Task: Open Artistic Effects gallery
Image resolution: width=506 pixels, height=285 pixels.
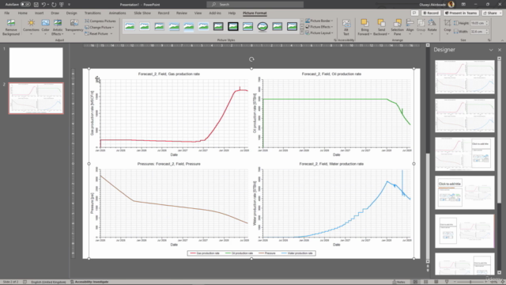Action: pos(58,27)
